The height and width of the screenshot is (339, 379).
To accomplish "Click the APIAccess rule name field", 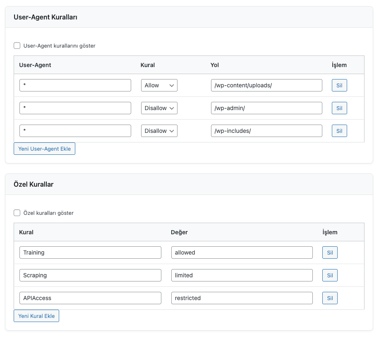I will [90, 298].
